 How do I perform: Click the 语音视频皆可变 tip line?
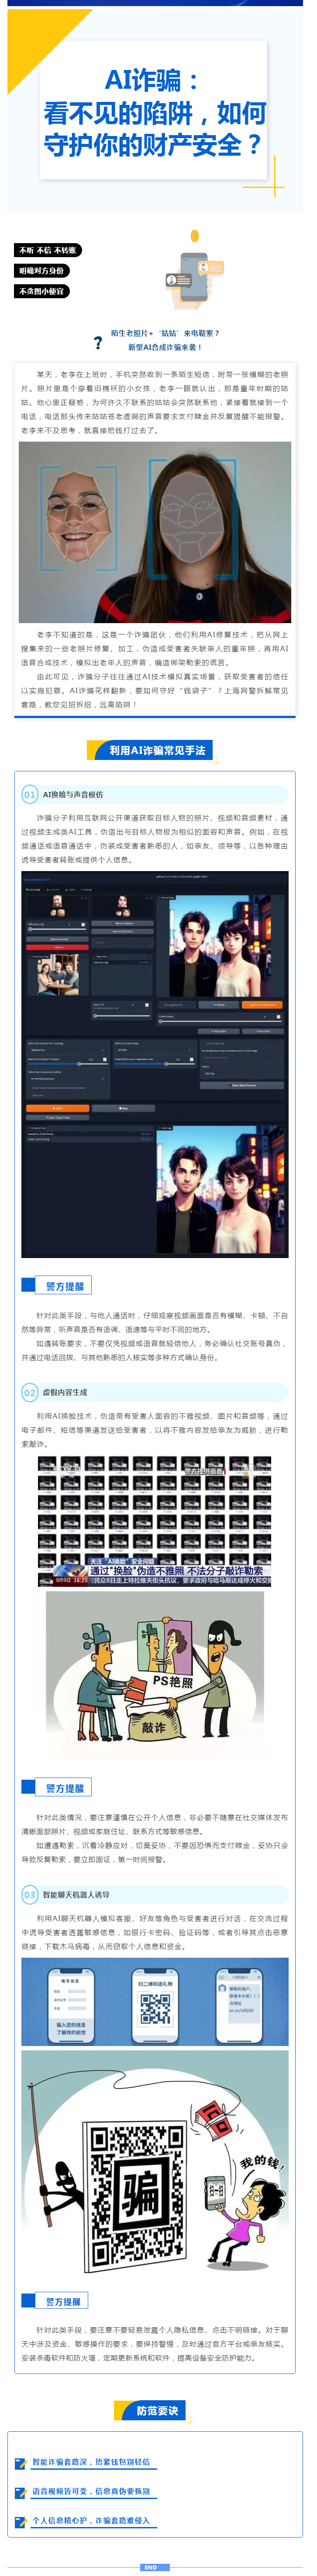91,2491
